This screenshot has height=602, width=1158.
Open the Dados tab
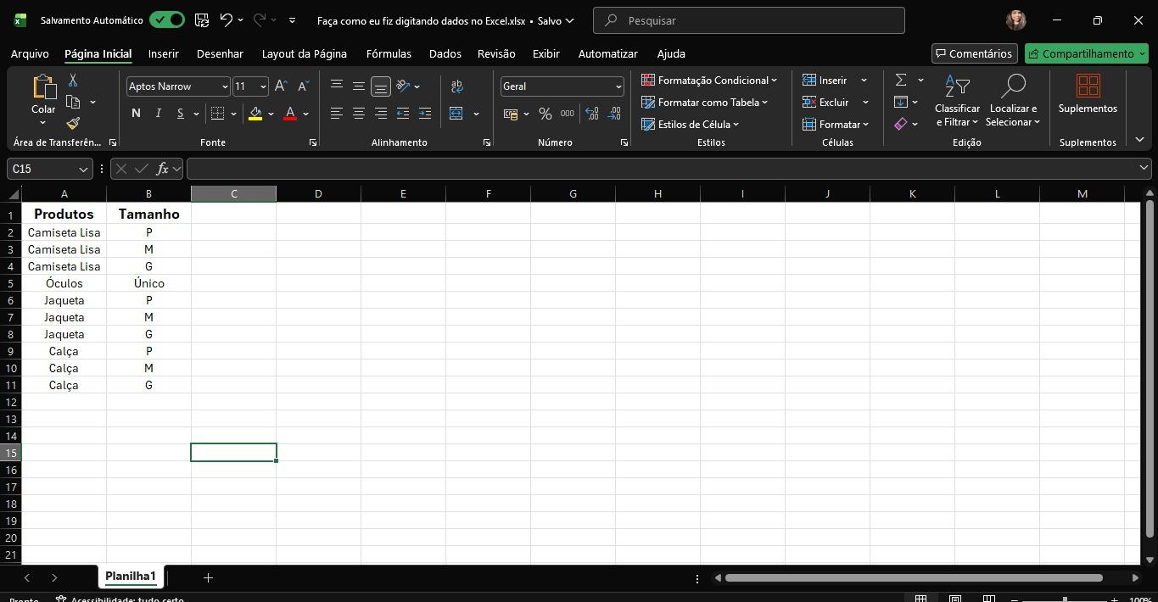445,53
